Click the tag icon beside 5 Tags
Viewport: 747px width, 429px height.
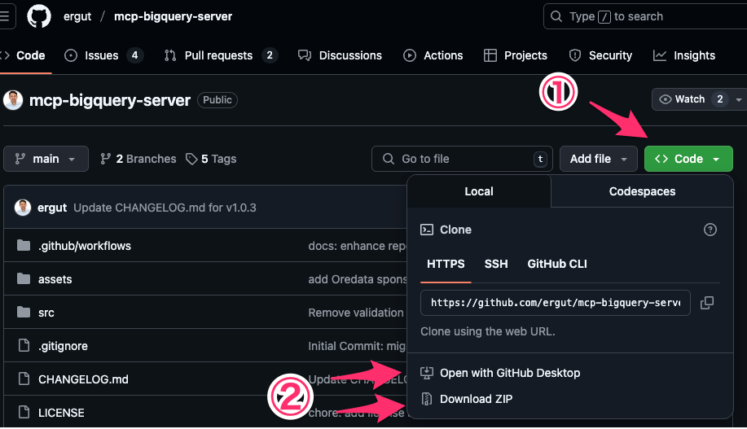click(191, 159)
